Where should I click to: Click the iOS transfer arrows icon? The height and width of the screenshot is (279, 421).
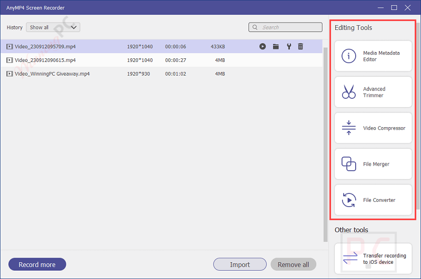click(x=350, y=258)
